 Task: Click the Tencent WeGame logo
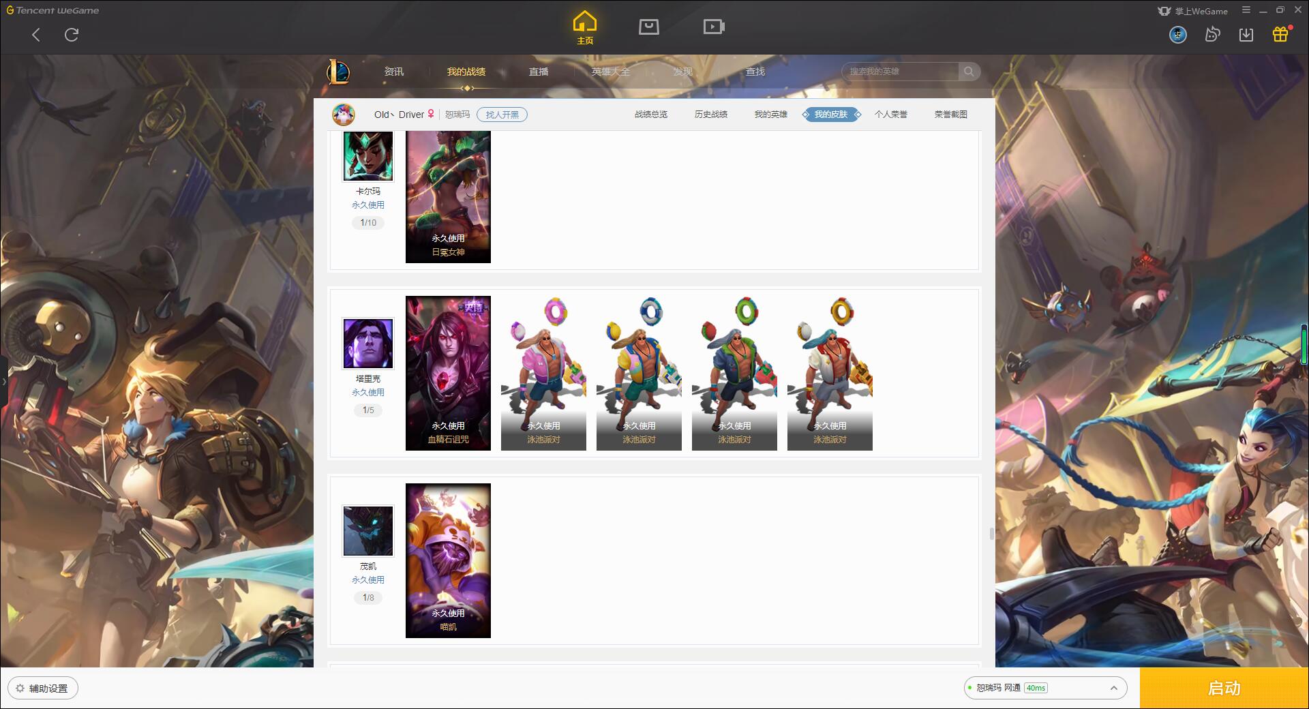(x=53, y=10)
